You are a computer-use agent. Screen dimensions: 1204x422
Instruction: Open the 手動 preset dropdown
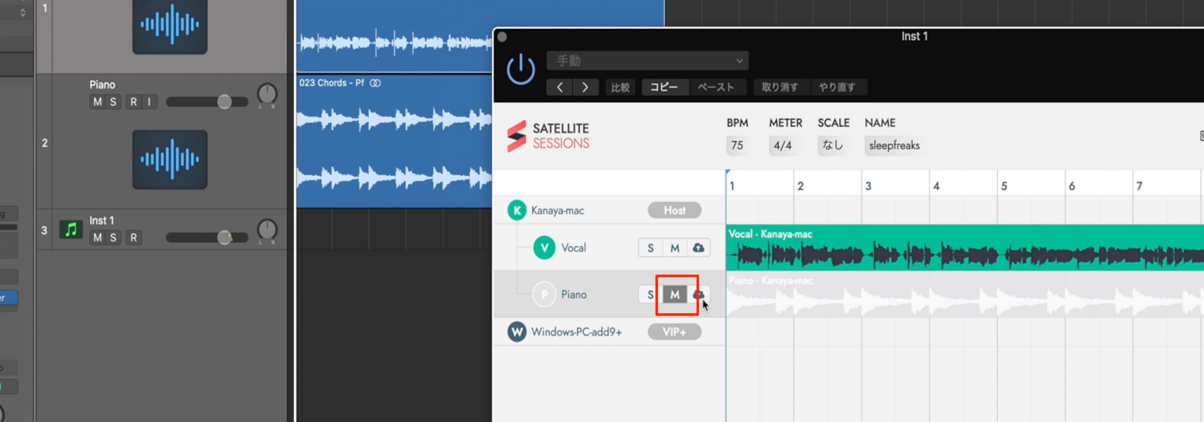[647, 61]
